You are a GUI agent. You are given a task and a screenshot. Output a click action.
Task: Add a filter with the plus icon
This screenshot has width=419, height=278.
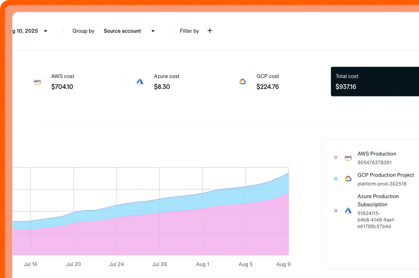[x=210, y=31]
